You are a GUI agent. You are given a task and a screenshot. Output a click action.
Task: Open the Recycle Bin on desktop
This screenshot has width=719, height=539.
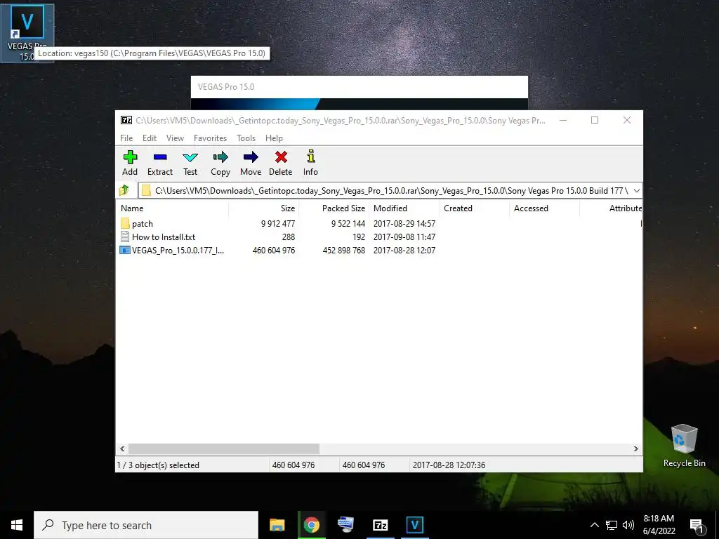(684, 445)
